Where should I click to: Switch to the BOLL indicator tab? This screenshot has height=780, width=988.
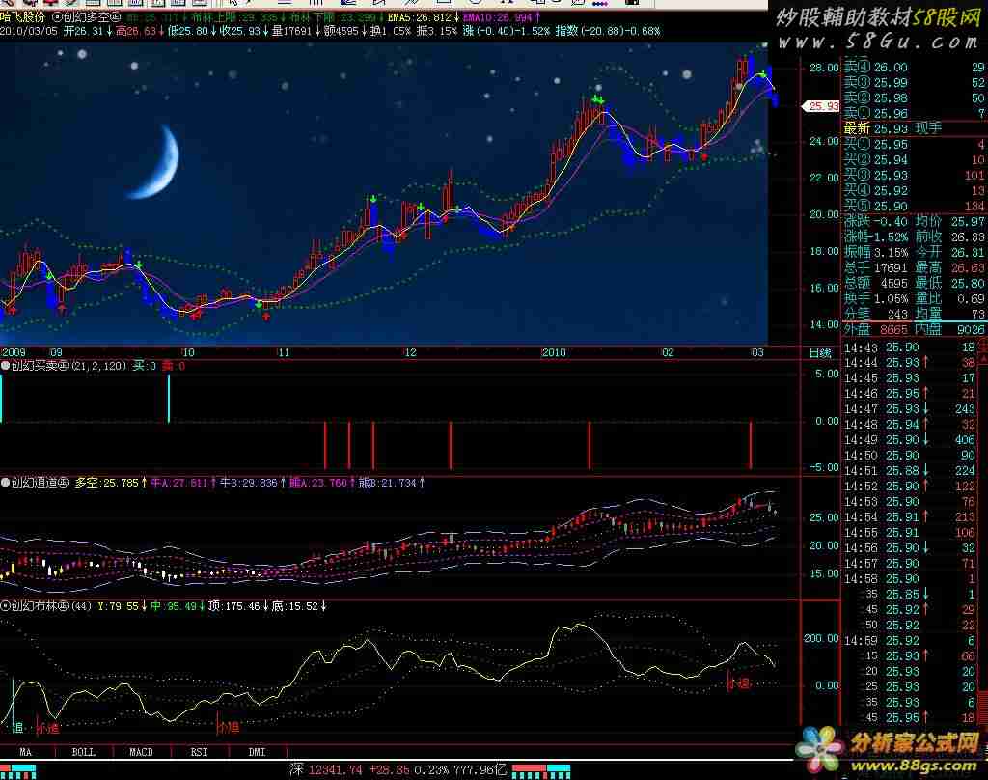(83, 752)
